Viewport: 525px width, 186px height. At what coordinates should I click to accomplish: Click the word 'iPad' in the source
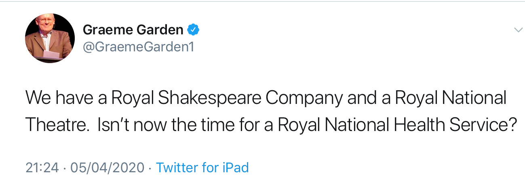236,167
